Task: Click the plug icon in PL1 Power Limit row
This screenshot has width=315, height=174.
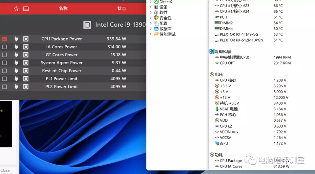Action: (16, 79)
